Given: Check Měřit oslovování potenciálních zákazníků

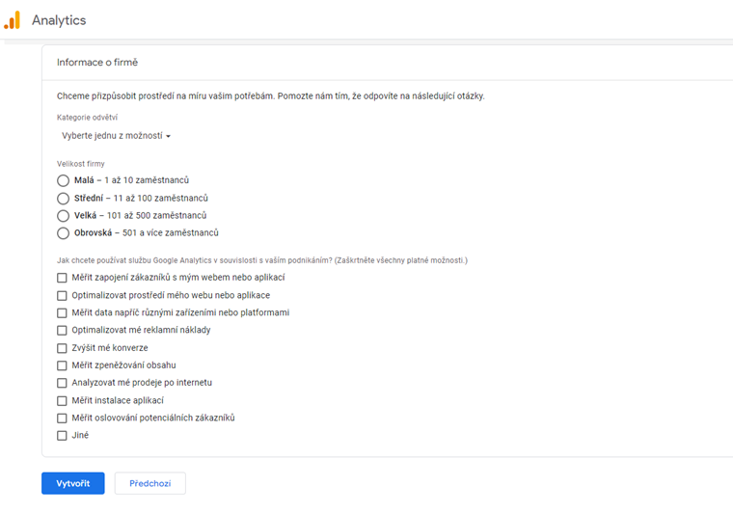Looking at the screenshot, I should [x=62, y=418].
